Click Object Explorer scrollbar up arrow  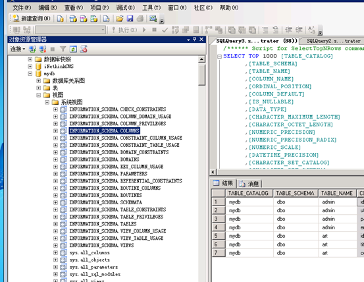[201, 59]
